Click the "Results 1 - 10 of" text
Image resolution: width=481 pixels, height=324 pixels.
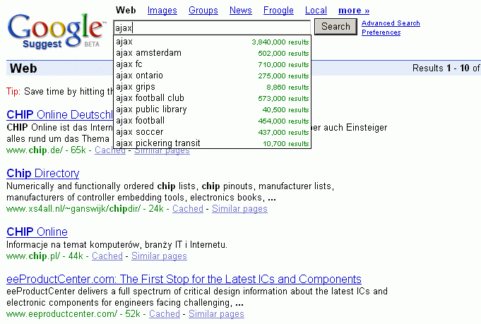coord(446,68)
